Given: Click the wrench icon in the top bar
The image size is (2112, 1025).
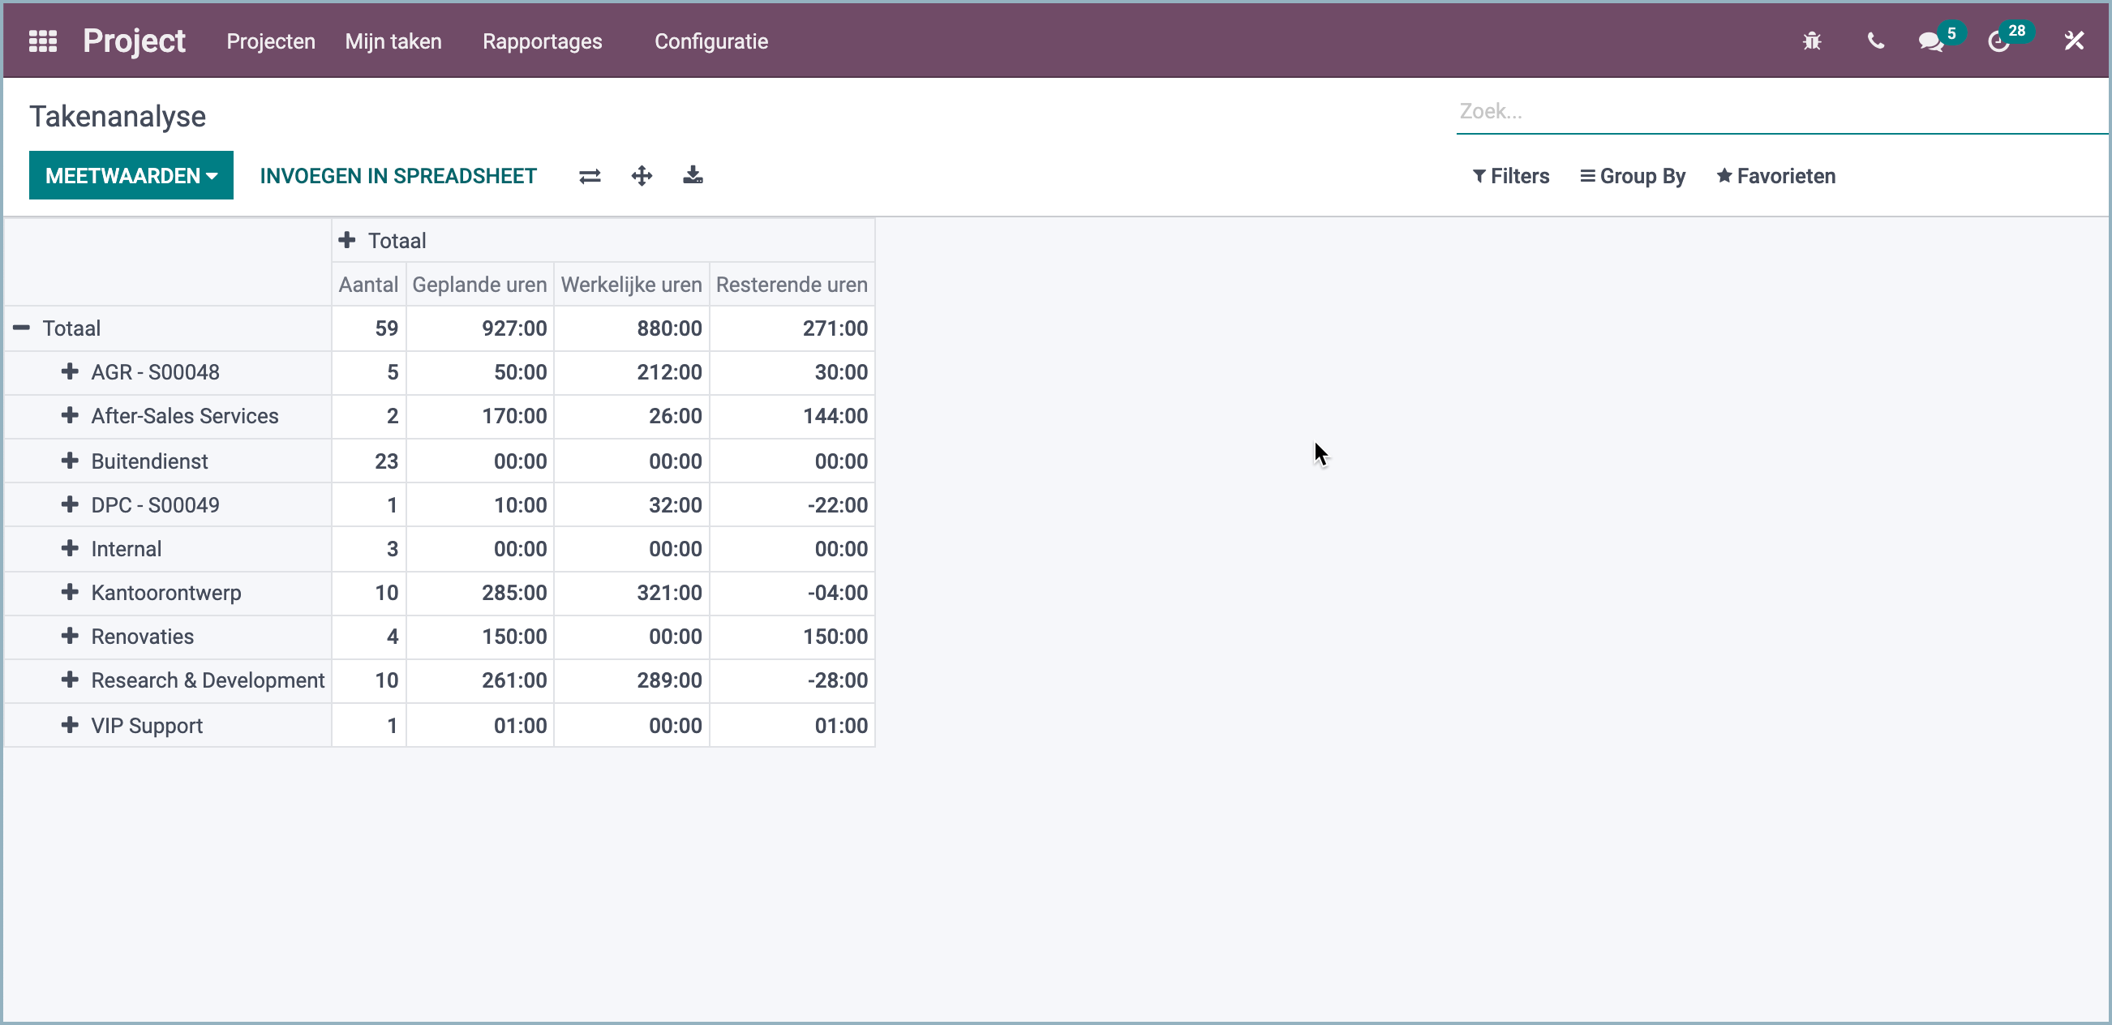Looking at the screenshot, I should [2075, 41].
